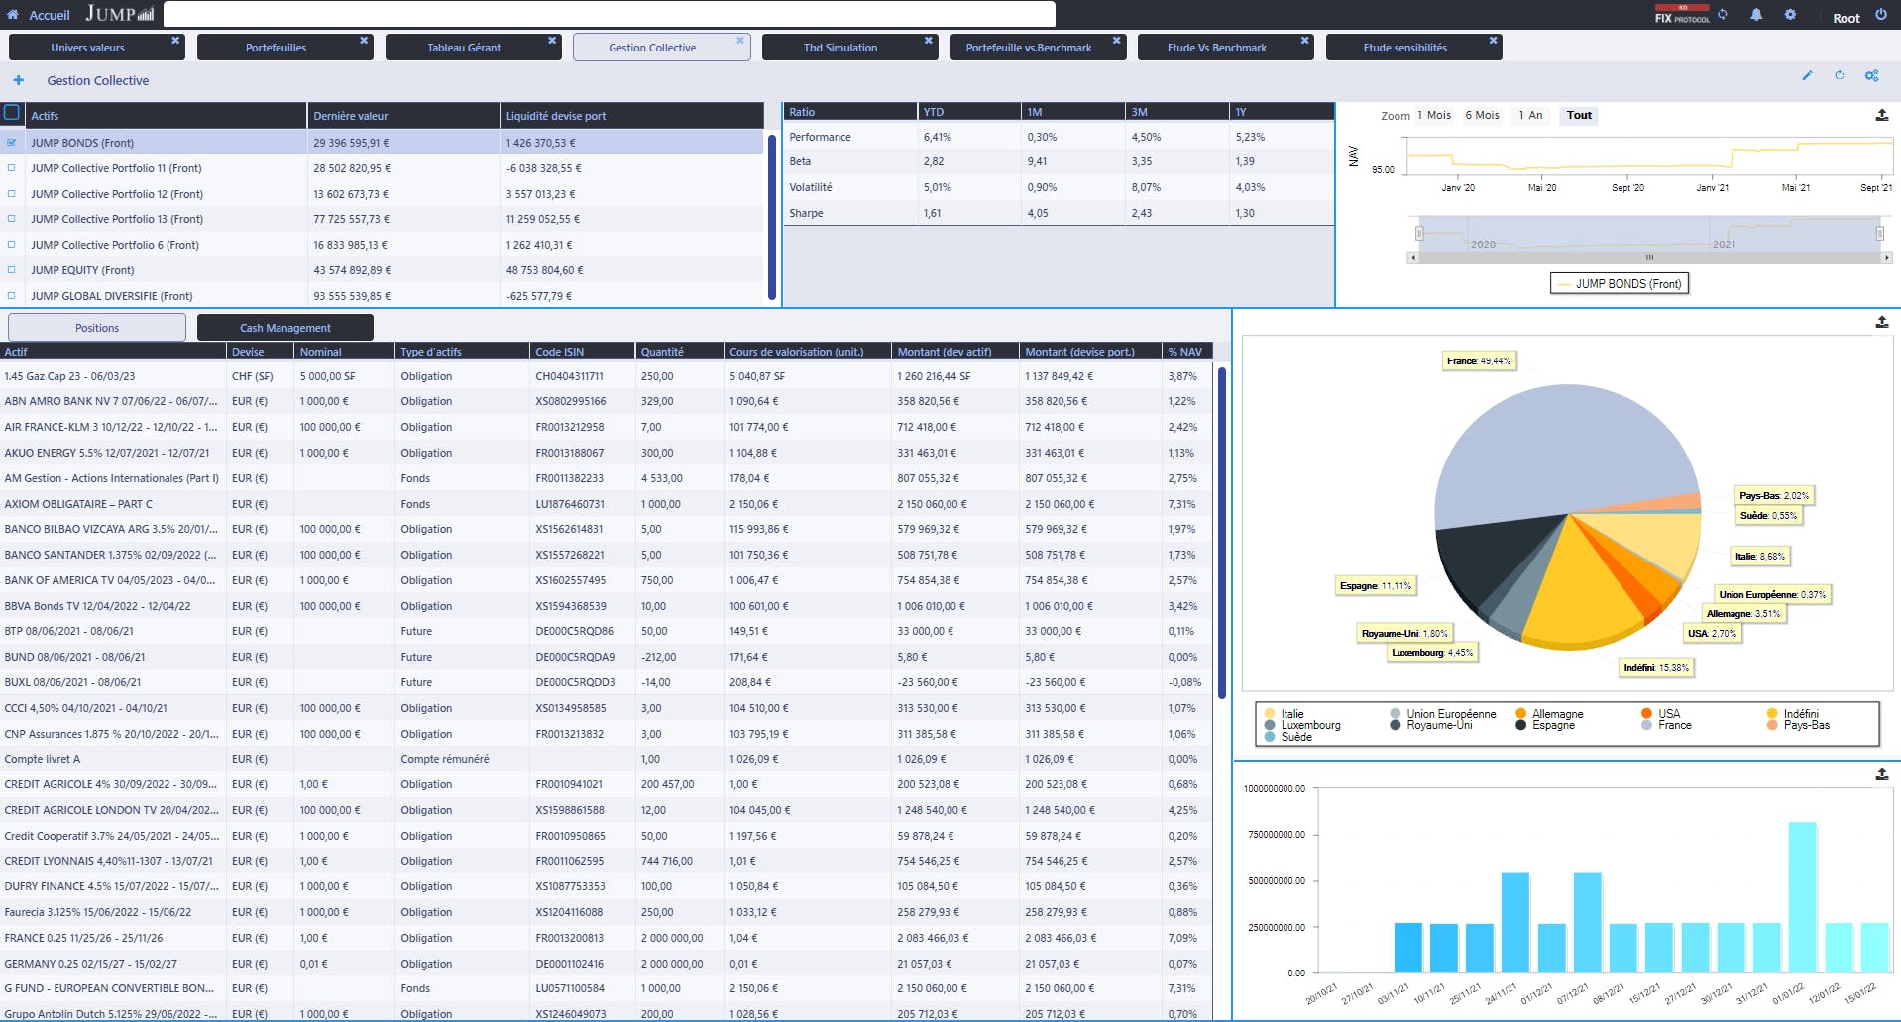Click the NAV navigator horizontal scrollbar
The height and width of the screenshot is (1022, 1901).
(x=1650, y=257)
